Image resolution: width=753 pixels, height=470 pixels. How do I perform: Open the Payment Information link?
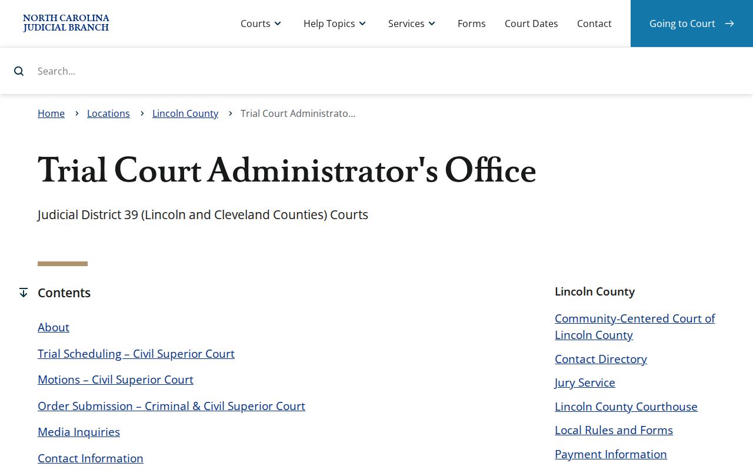coord(611,454)
